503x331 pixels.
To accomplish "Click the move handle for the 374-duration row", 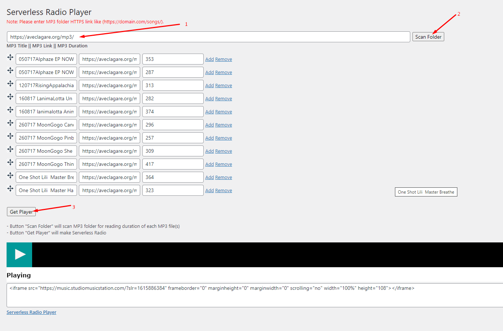I will coord(10,110).
